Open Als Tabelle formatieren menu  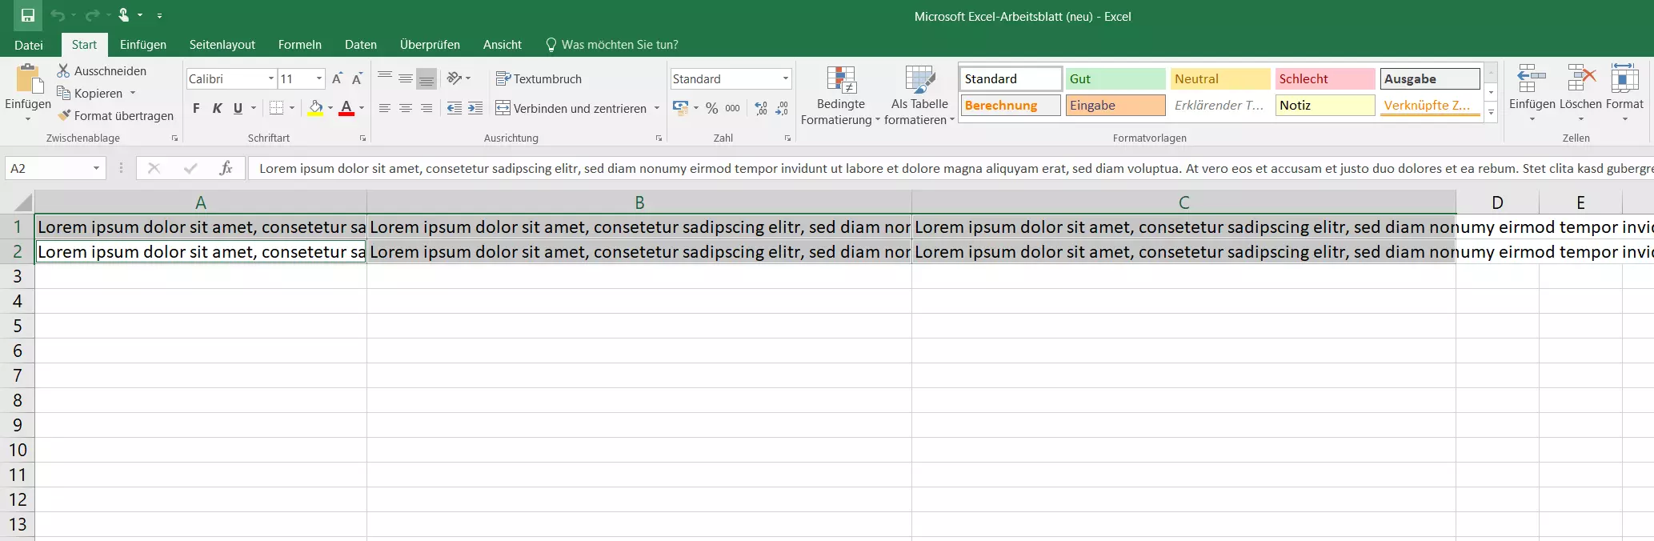[919, 95]
